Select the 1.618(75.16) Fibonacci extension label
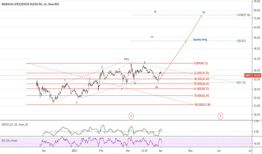Viewport: 262px width, 154px height. tap(243, 15)
